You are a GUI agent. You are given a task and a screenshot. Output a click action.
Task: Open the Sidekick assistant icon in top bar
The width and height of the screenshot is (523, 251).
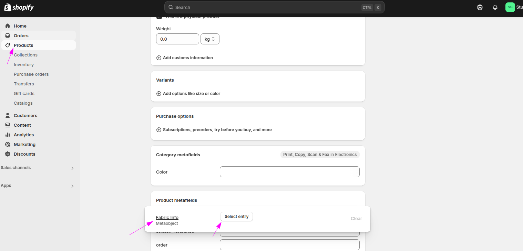480,7
